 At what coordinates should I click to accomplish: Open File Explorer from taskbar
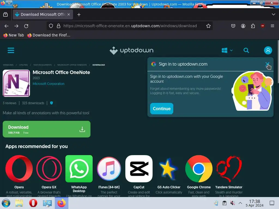coord(19,203)
